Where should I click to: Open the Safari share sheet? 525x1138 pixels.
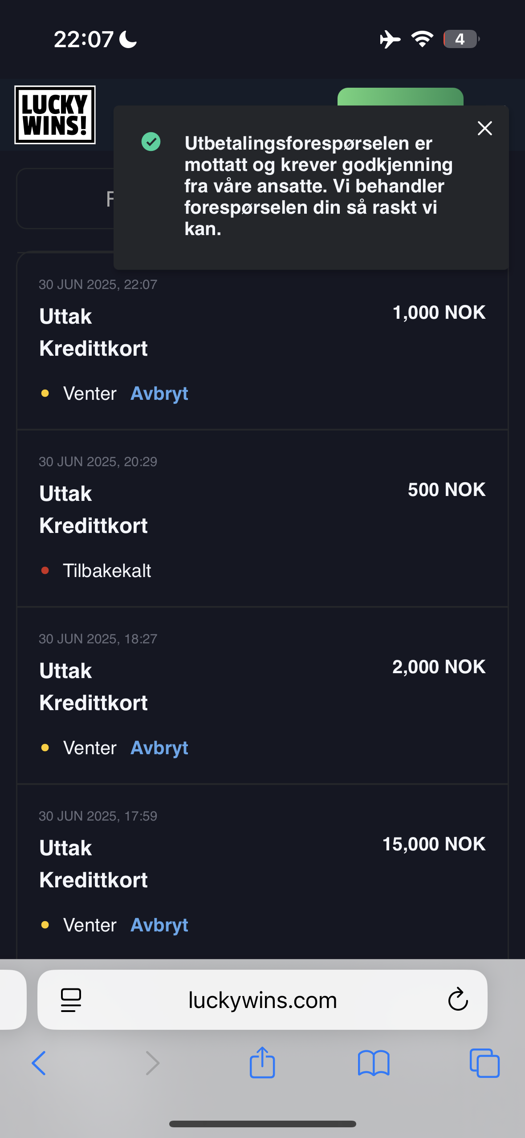262,1062
